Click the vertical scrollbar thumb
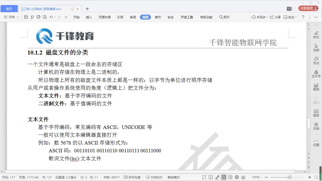Image resolution: width=322 pixels, height=181 pixels. coord(309,123)
